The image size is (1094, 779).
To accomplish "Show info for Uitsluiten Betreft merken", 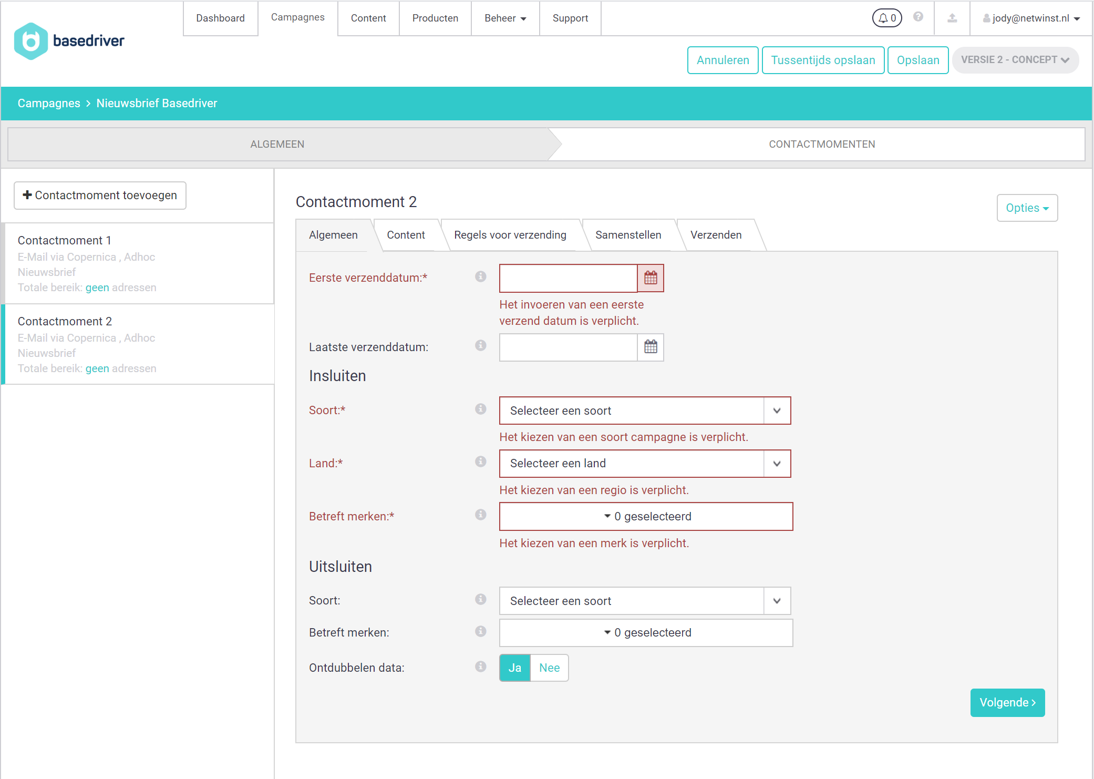I will click(481, 631).
